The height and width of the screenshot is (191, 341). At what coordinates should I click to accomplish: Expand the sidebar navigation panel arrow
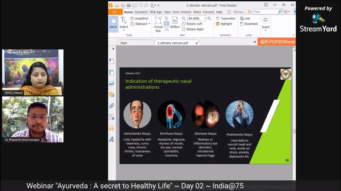click(113, 49)
